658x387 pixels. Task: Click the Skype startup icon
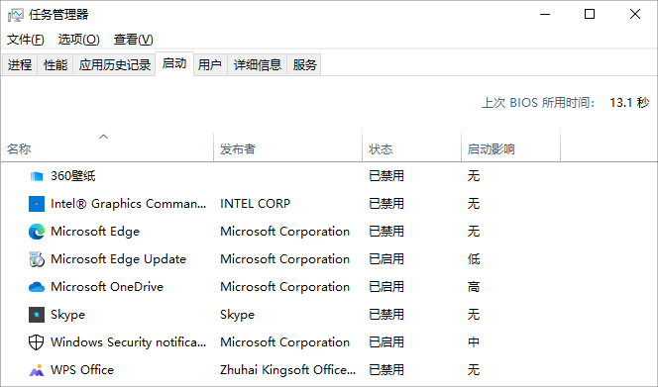point(37,315)
